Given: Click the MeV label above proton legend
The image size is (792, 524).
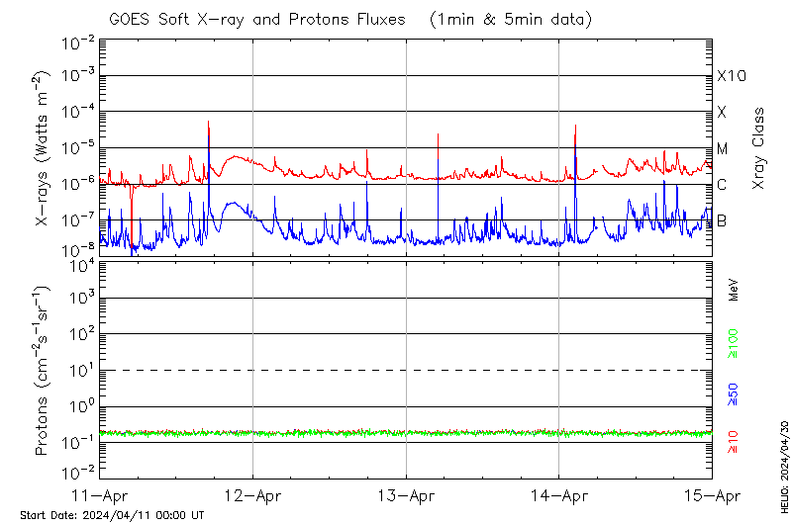Looking at the screenshot, I should pos(734,291).
